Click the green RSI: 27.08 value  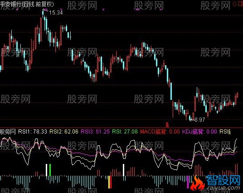125,132
